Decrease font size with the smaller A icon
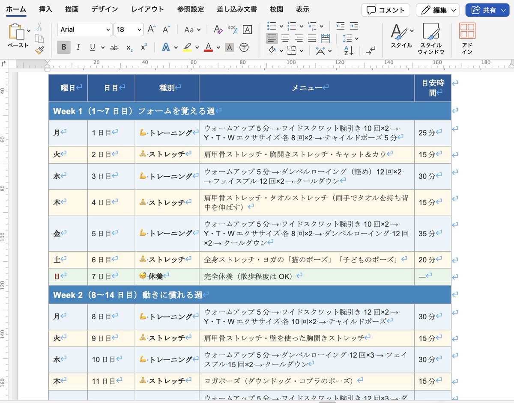The height and width of the screenshot is (403, 514). (x=166, y=30)
